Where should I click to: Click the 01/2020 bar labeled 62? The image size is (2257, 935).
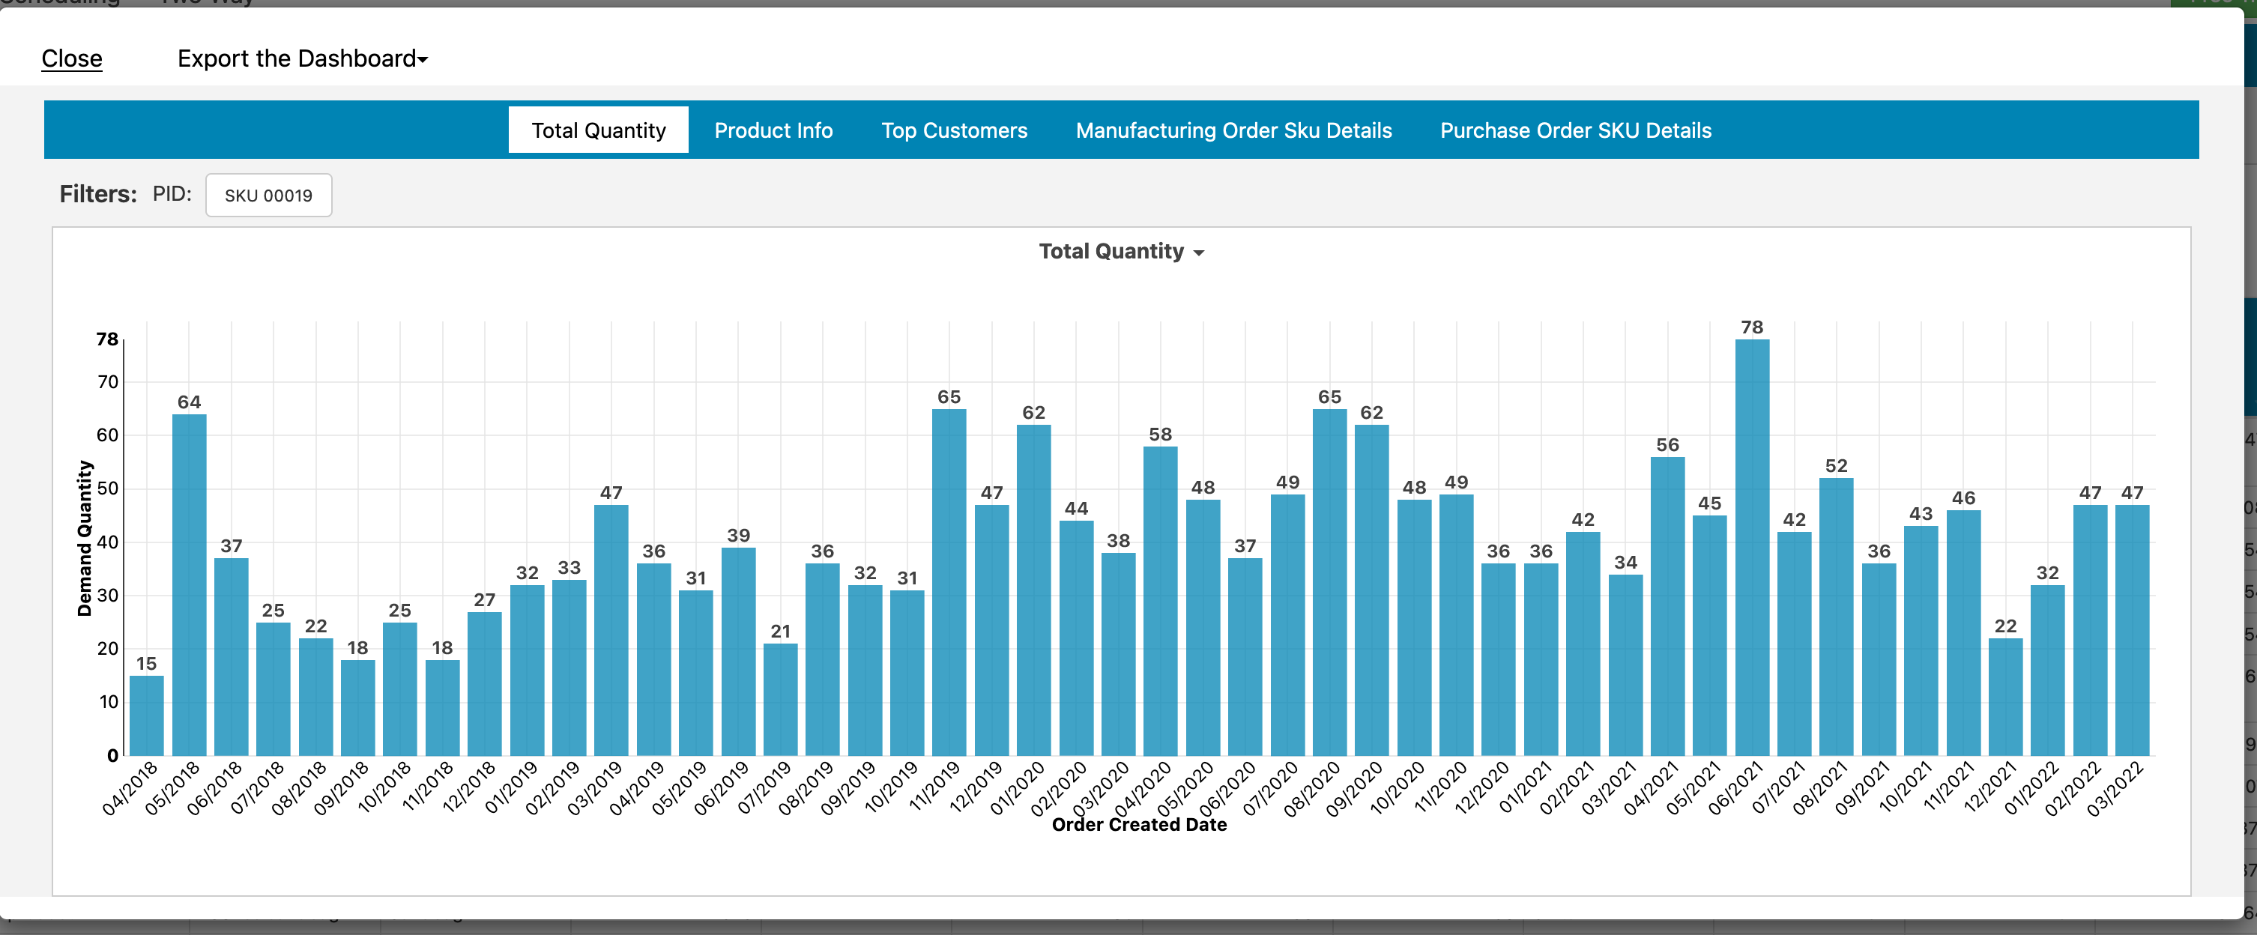(x=1034, y=590)
